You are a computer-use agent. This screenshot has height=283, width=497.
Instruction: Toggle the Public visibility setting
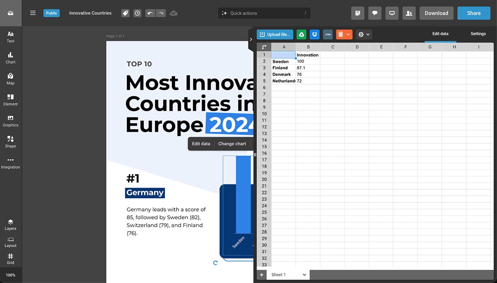[x=51, y=13]
